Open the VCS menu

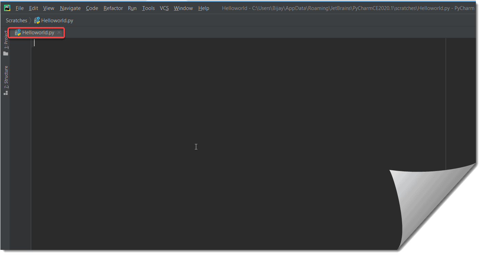(x=164, y=8)
